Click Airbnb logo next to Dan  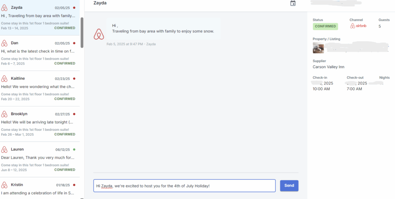(4, 43)
